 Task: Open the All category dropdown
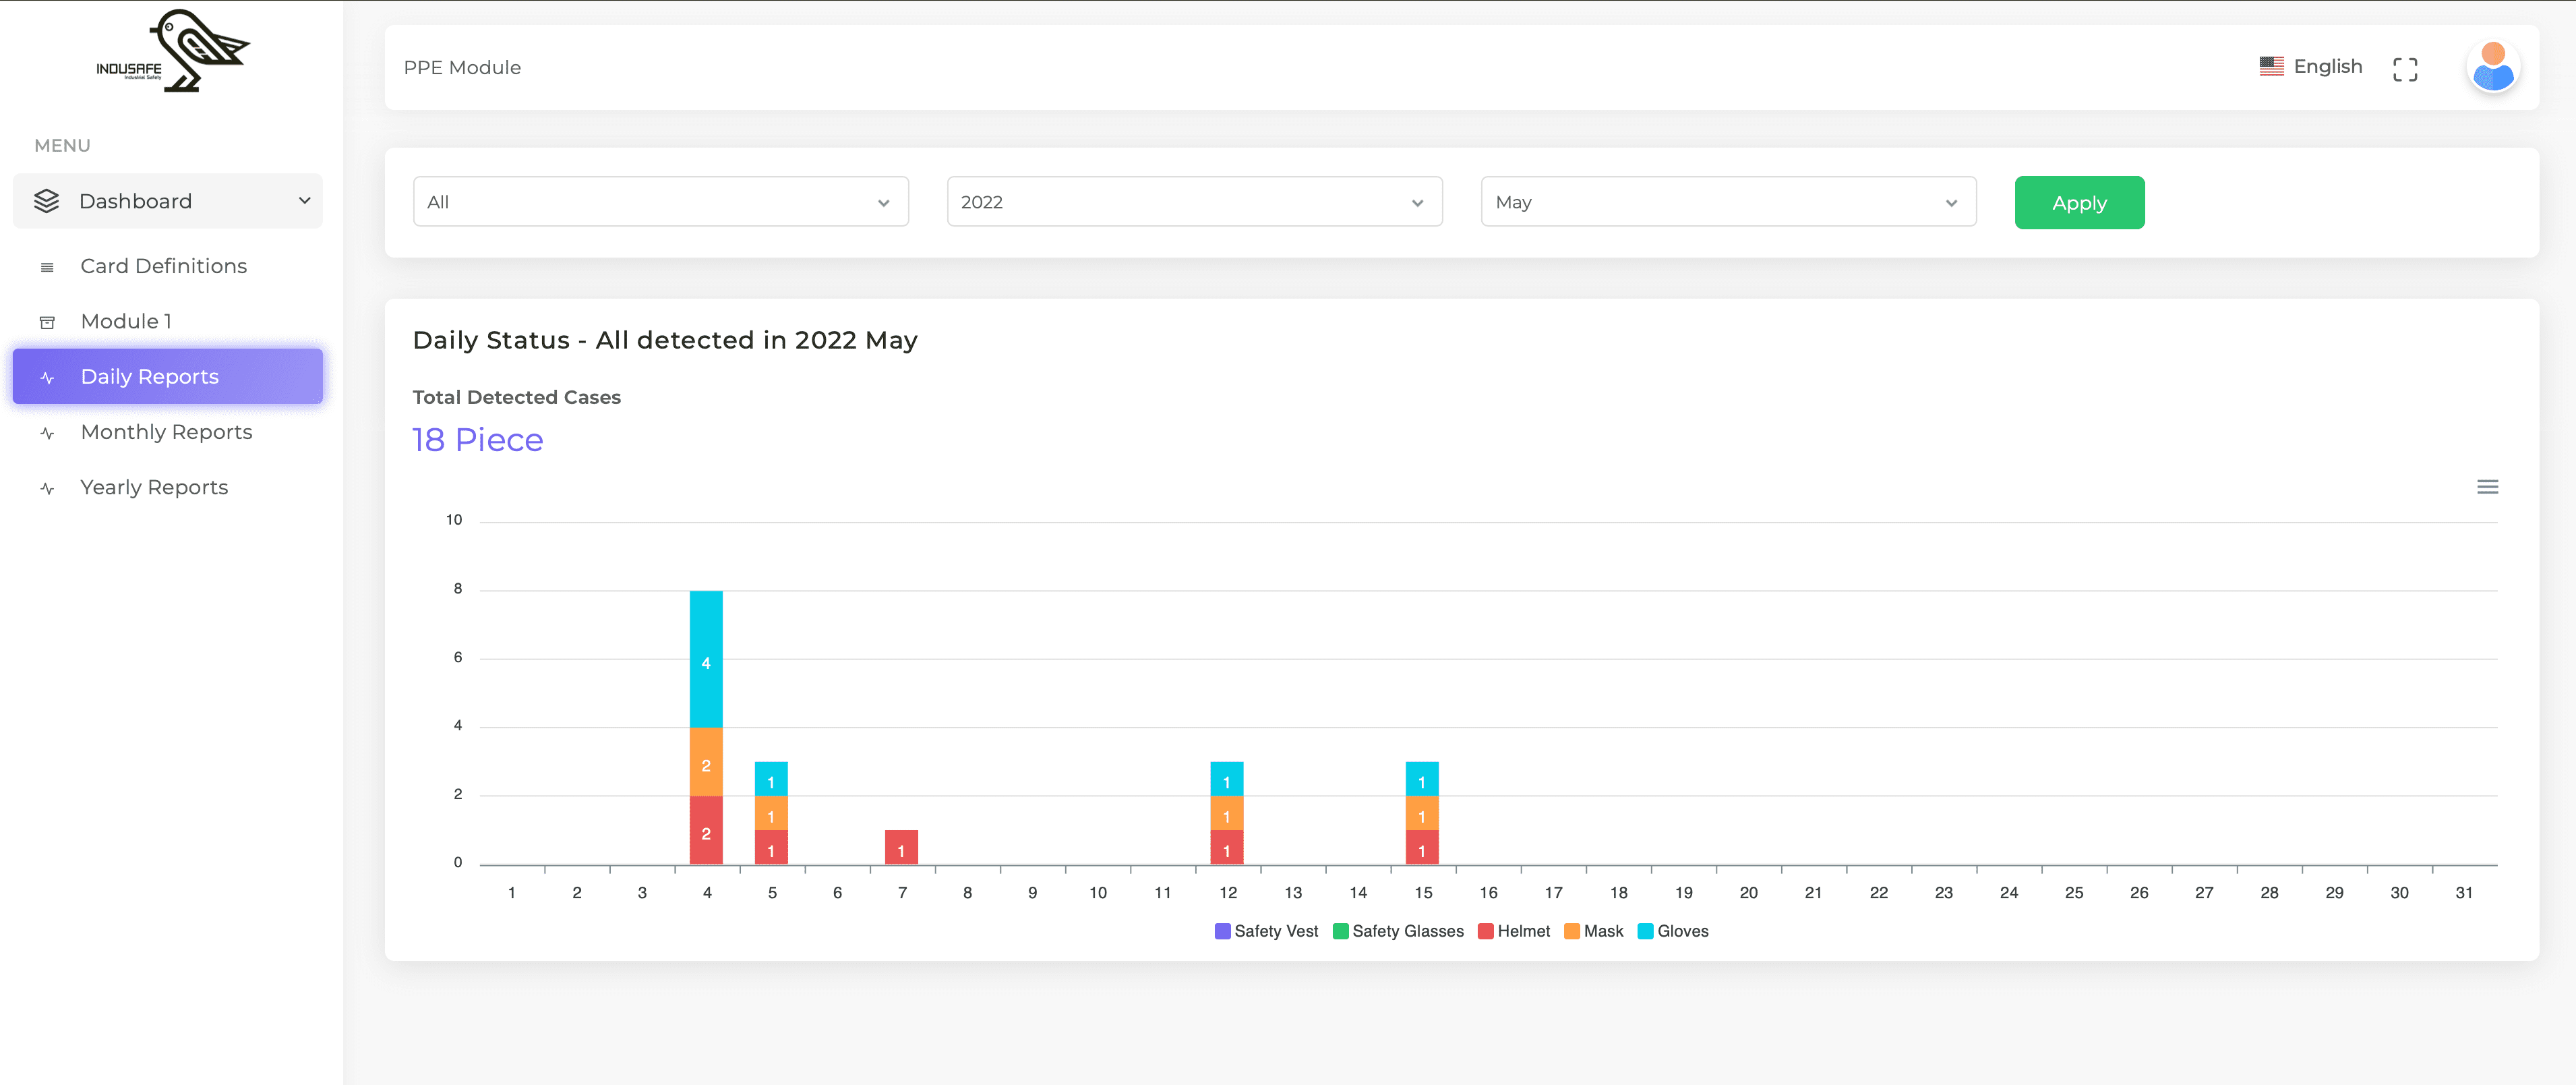(660, 202)
